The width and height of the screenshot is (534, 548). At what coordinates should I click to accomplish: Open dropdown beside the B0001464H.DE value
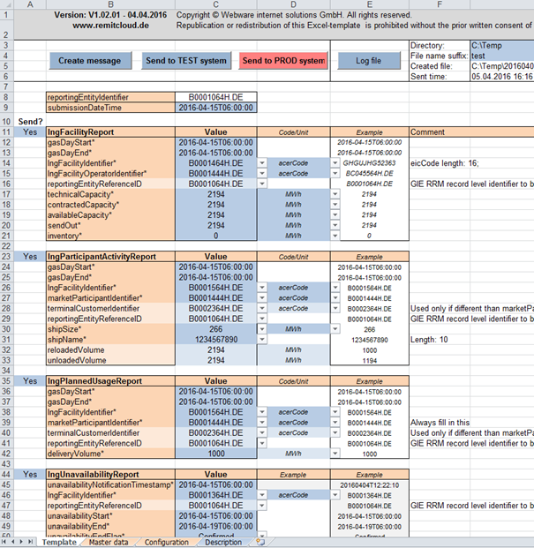click(263, 163)
